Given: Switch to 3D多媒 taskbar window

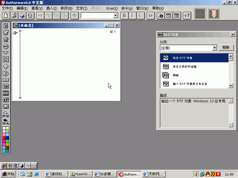Looking at the screenshot, I should (105, 174).
